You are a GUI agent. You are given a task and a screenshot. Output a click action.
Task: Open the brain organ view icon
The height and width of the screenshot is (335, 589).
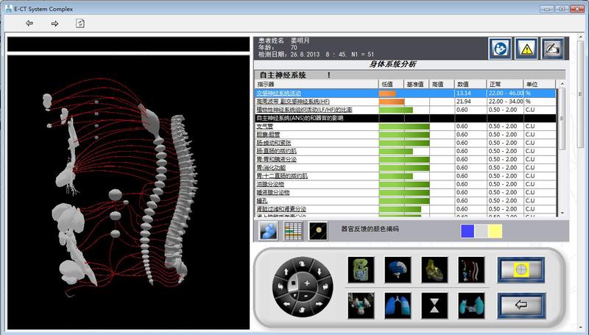click(x=396, y=269)
